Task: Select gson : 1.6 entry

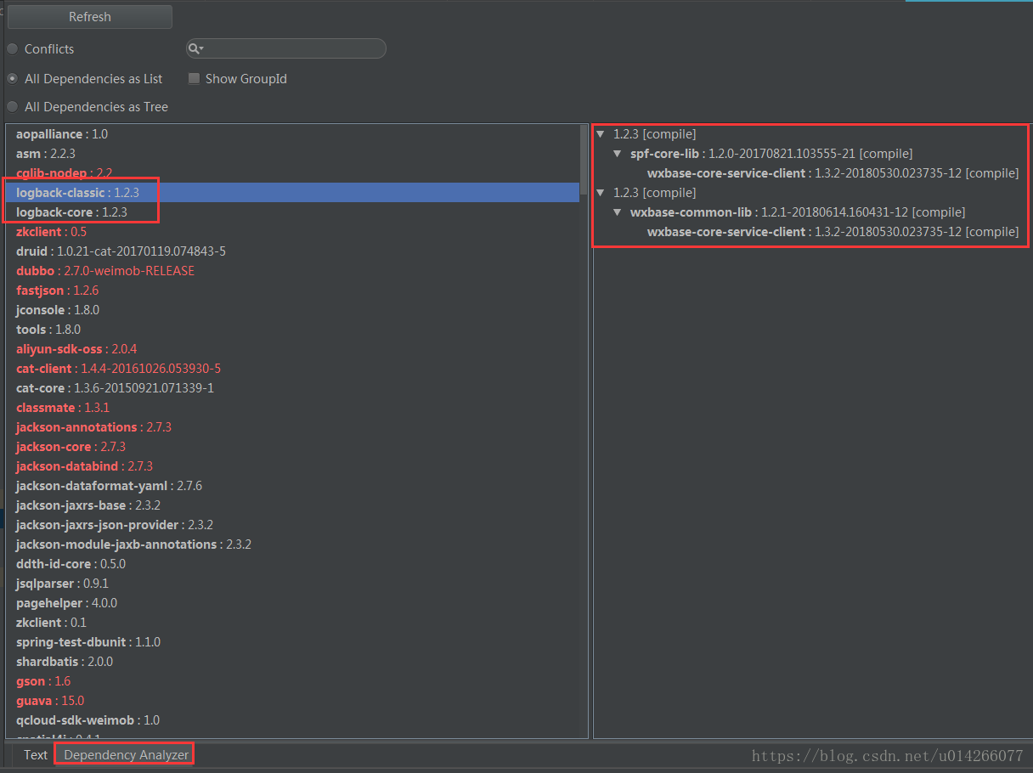Action: 43,681
